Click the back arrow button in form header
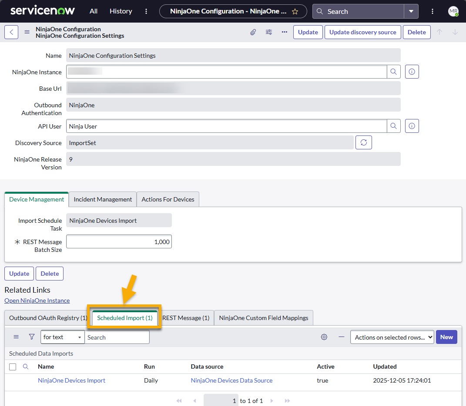466x406 pixels. click(11, 32)
